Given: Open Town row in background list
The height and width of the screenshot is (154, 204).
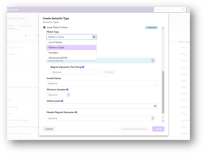Looking at the screenshot, I should pos(10,100).
